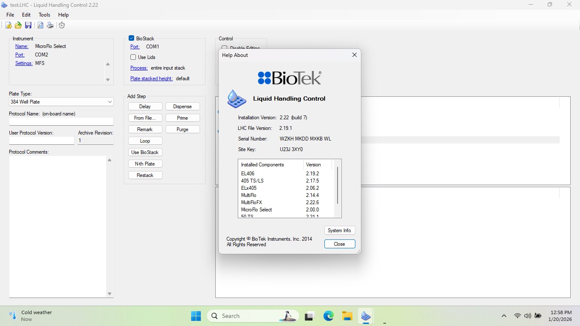This screenshot has width=580, height=326.
Task: Open the Windows Start menu
Action: click(196, 316)
